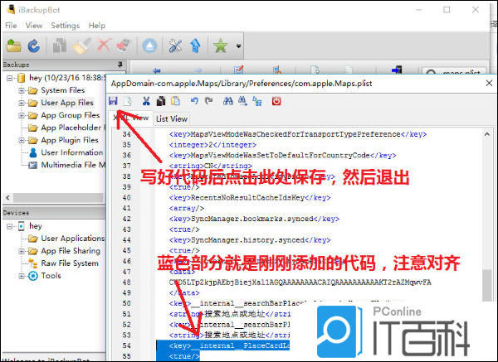Viewport: 498px width, 362px height.
Task: Select User App Files in backup tree
Action: 67,103
